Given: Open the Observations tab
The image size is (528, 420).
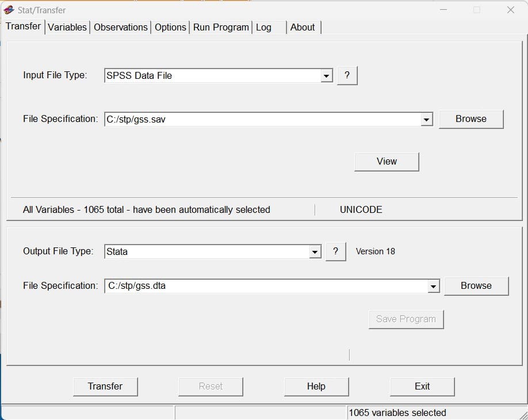Looking at the screenshot, I should click(121, 27).
